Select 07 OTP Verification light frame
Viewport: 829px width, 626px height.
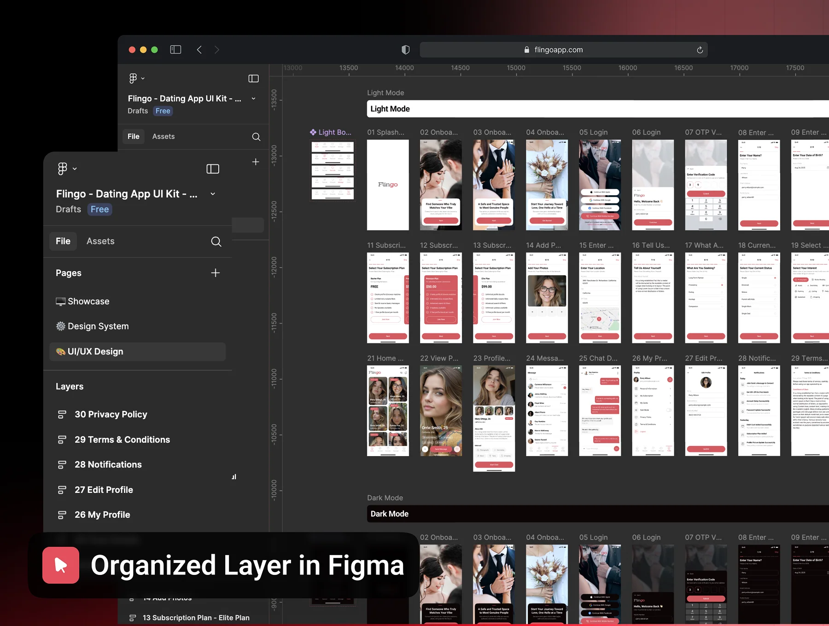(706, 185)
